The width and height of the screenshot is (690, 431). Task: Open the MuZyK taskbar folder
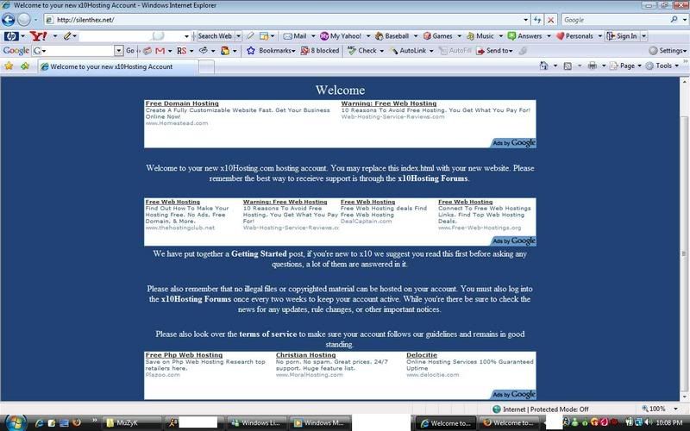(x=133, y=423)
